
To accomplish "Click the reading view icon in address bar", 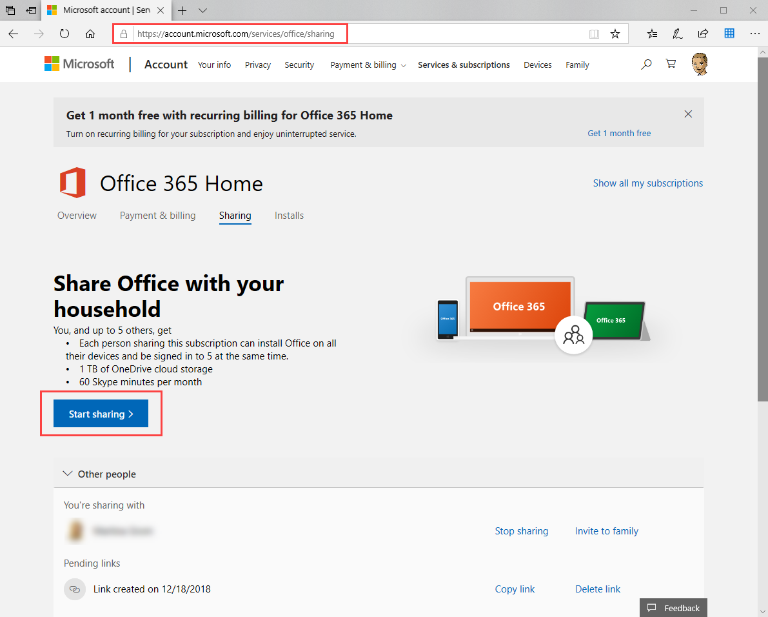I will pos(594,34).
